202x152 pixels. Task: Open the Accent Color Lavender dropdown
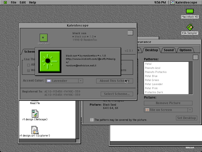pyautogui.click(x=64, y=81)
